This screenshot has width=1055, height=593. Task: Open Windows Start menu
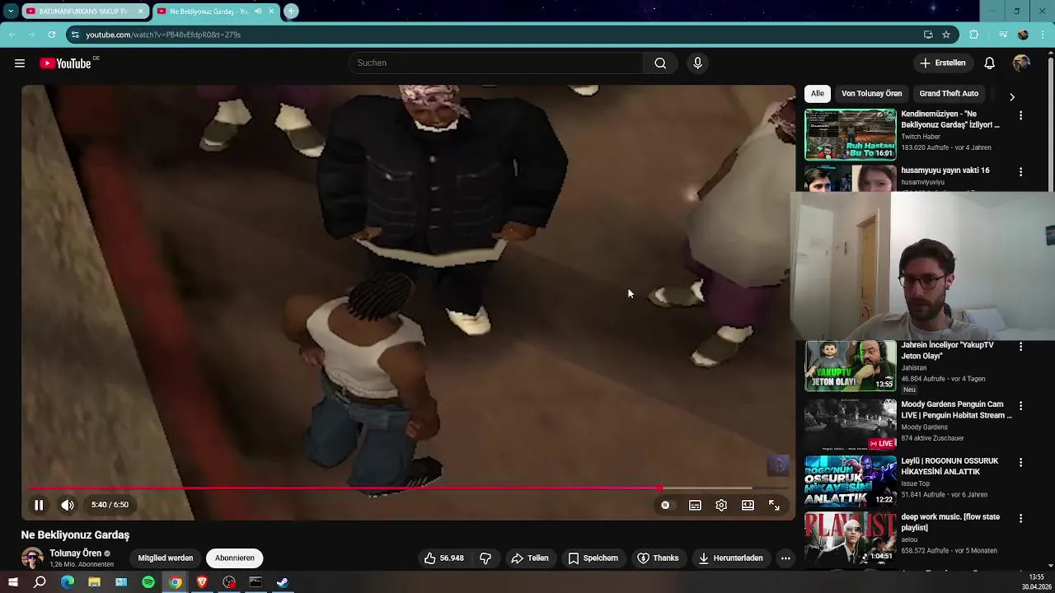point(12,582)
